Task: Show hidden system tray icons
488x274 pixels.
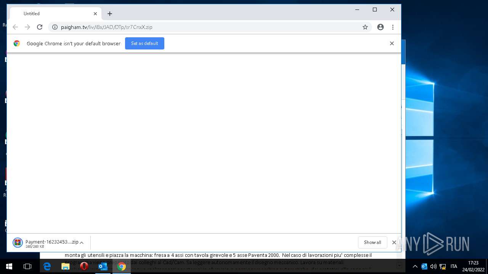Action: click(415, 266)
